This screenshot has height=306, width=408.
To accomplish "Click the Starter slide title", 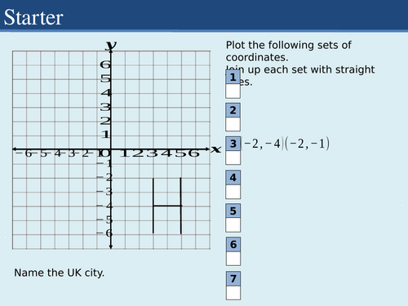I will pyautogui.click(x=33, y=17).
